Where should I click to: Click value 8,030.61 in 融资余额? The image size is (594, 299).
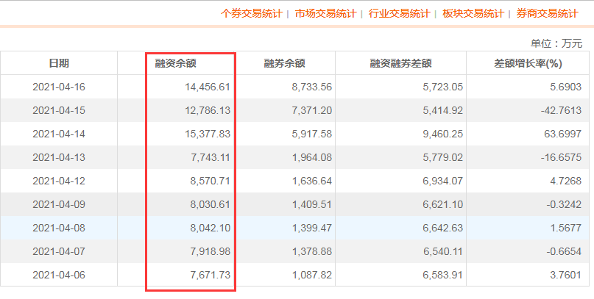[211, 204]
